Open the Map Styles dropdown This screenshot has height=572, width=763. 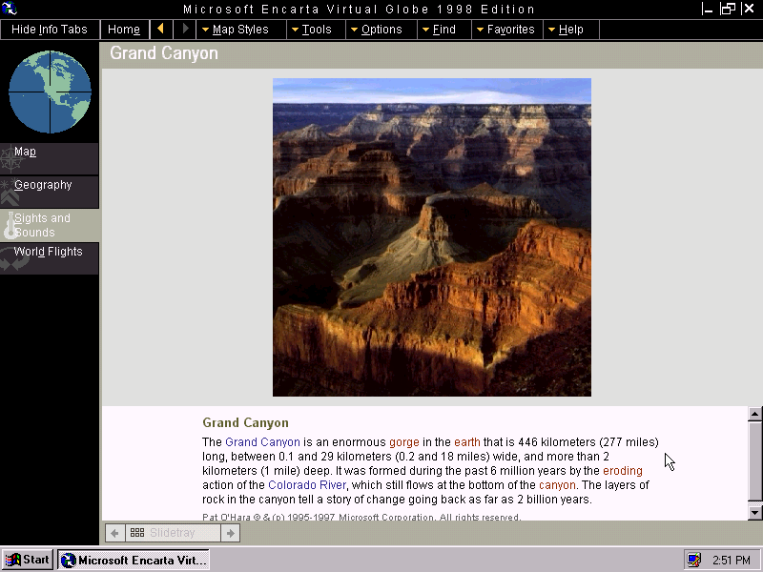click(240, 30)
